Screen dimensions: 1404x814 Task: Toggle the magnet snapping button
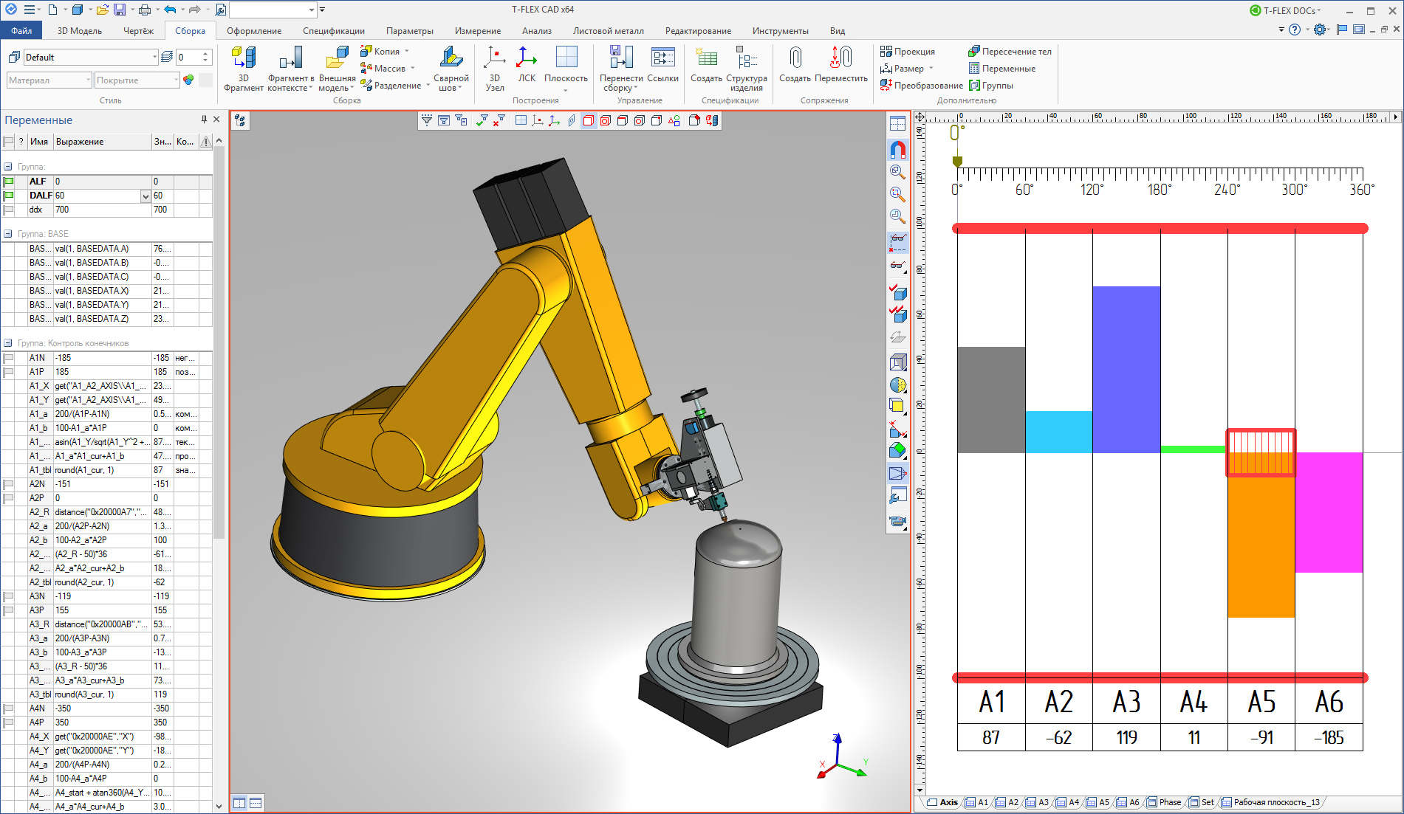897,150
